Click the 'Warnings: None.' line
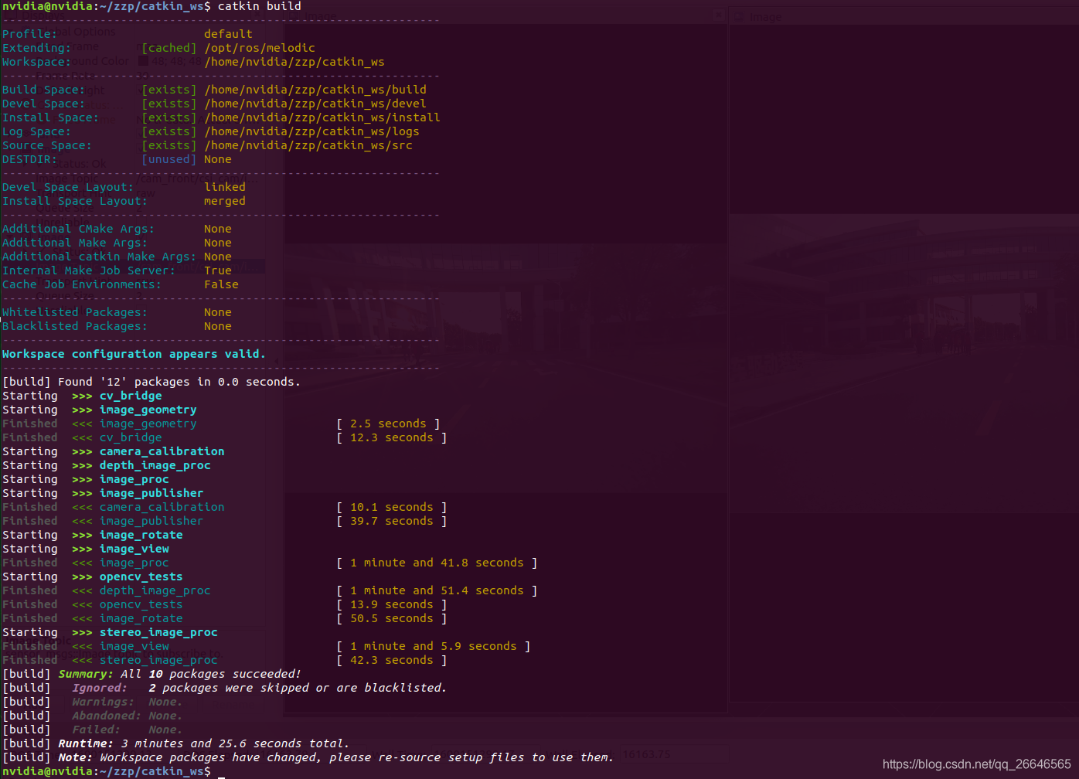Viewport: 1079px width, 779px height. tap(93, 702)
